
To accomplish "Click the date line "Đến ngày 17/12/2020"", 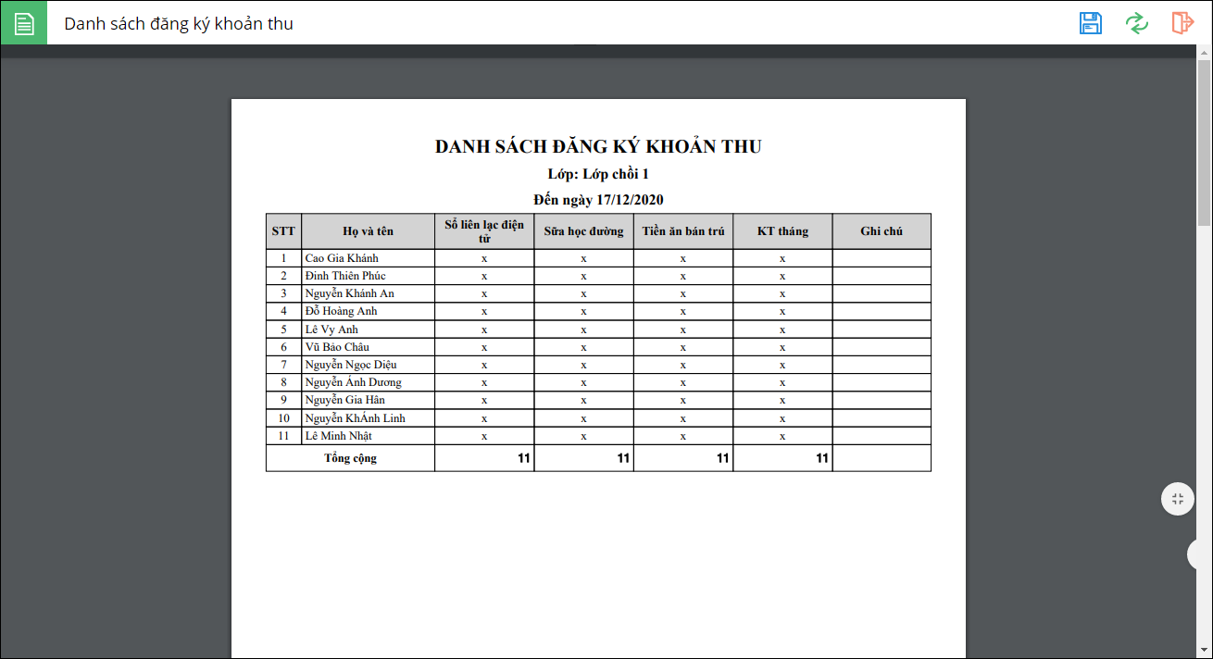I will pyautogui.click(x=598, y=199).
